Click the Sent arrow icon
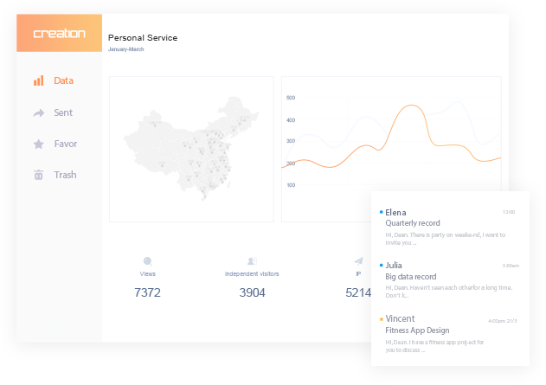Image resolution: width=546 pixels, height=385 pixels. (x=38, y=112)
